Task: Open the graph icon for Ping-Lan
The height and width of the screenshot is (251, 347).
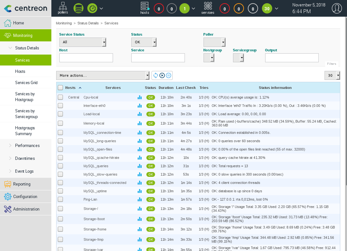Action: (140, 199)
